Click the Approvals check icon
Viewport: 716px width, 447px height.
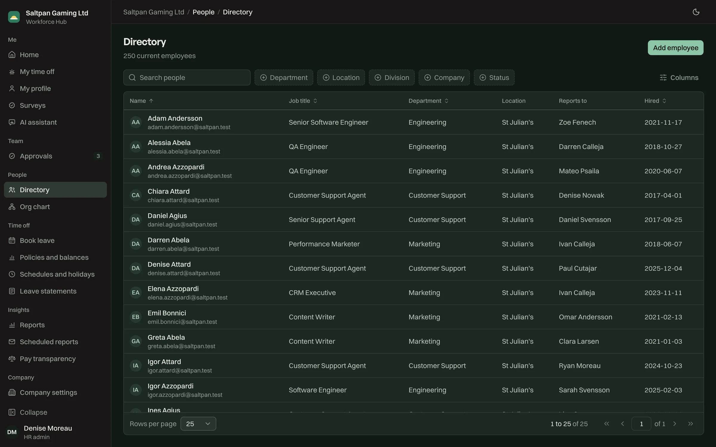tap(12, 156)
